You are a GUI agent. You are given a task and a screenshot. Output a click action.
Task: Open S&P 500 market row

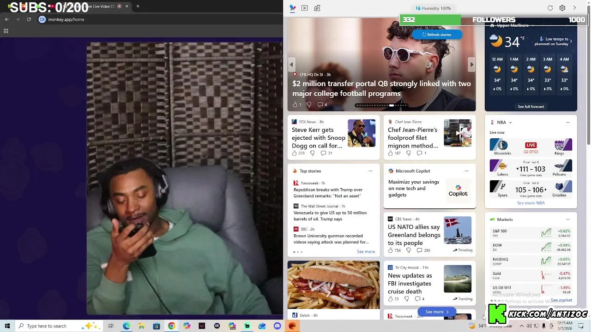coord(531,233)
